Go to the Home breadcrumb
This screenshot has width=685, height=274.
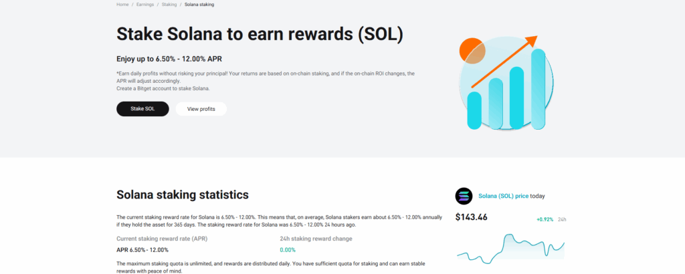(122, 5)
